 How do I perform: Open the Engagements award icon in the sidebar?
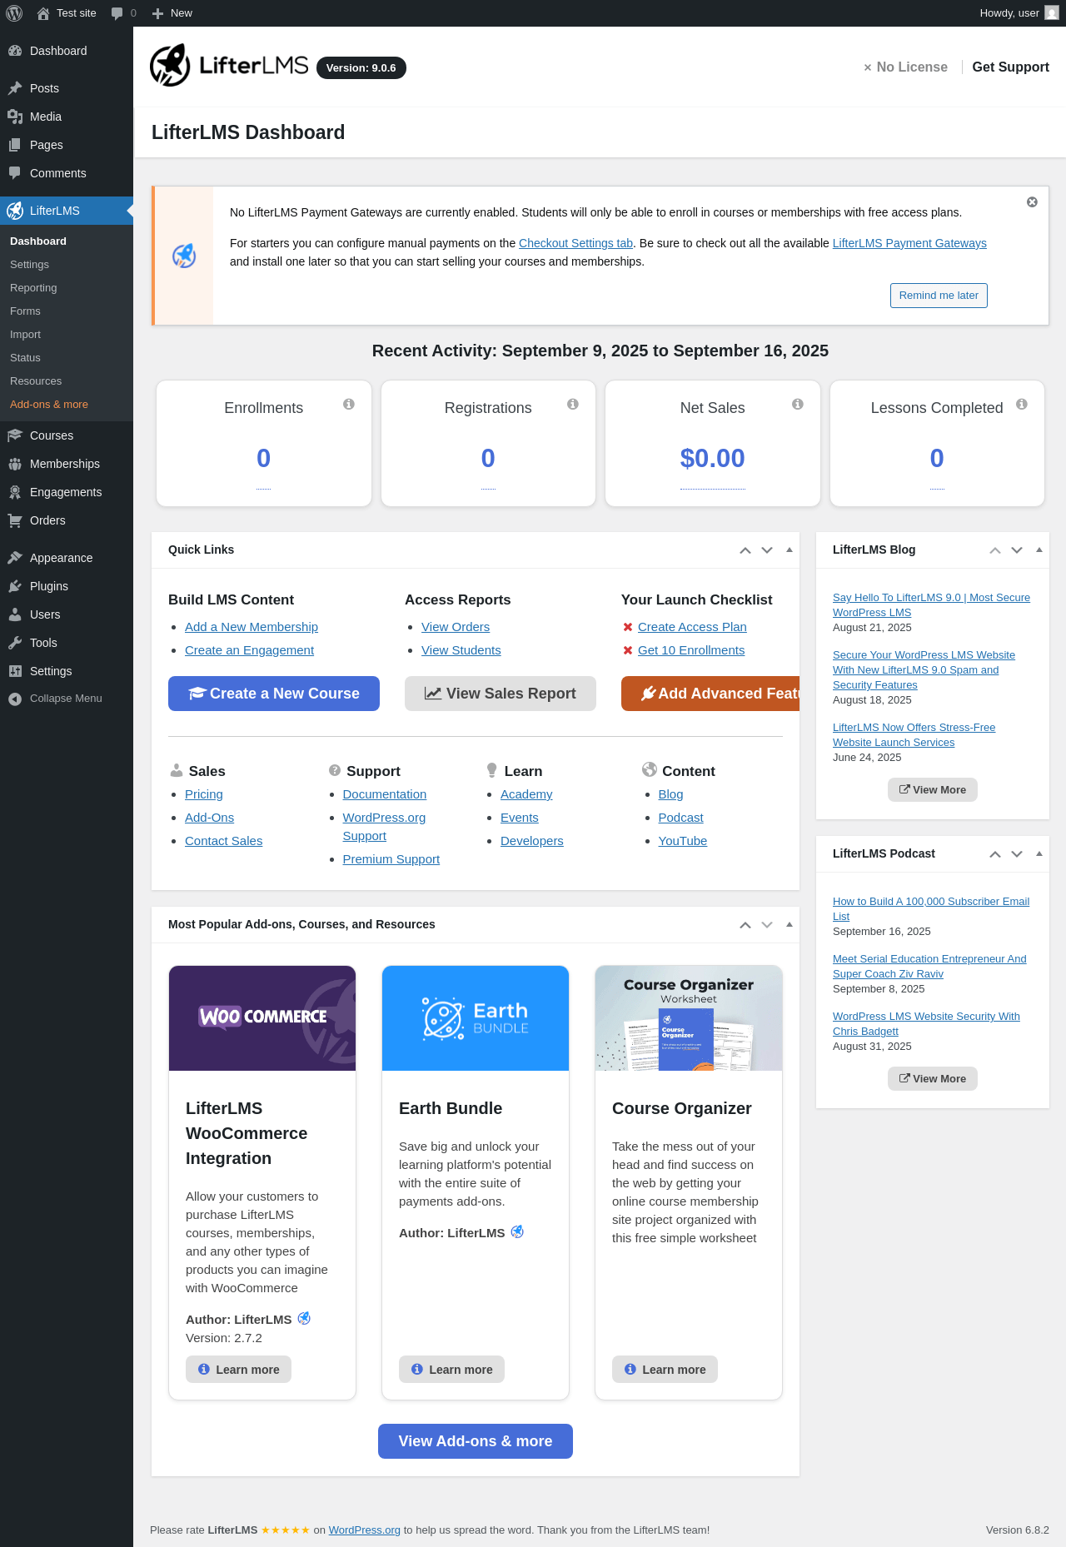[15, 492]
